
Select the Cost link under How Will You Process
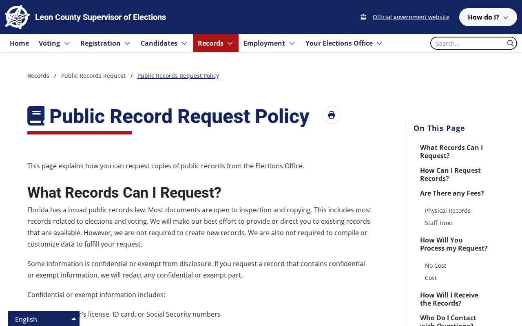[431, 278]
